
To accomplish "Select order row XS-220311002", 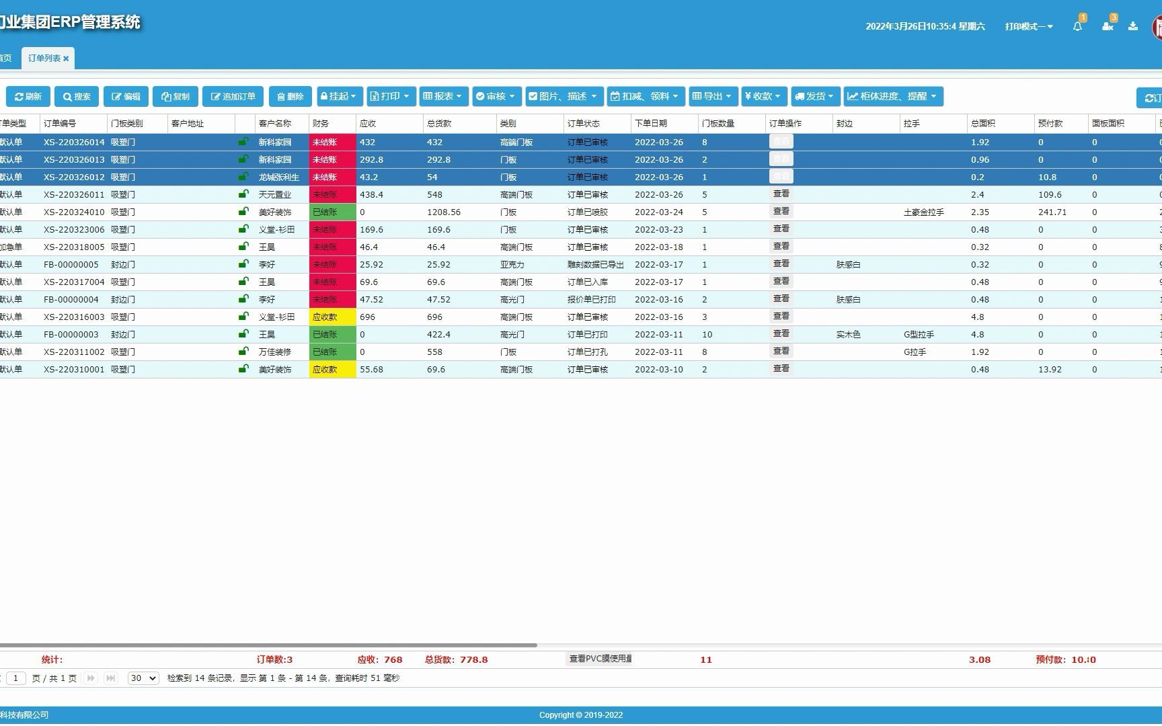I will 581,352.
